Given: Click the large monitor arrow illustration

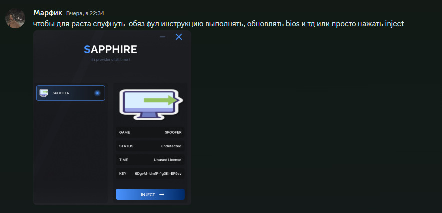Looking at the screenshot, I should point(151,104).
